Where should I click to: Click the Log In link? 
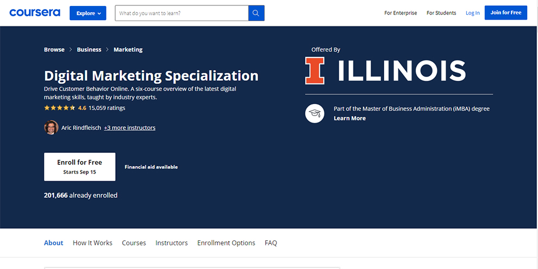click(x=472, y=13)
